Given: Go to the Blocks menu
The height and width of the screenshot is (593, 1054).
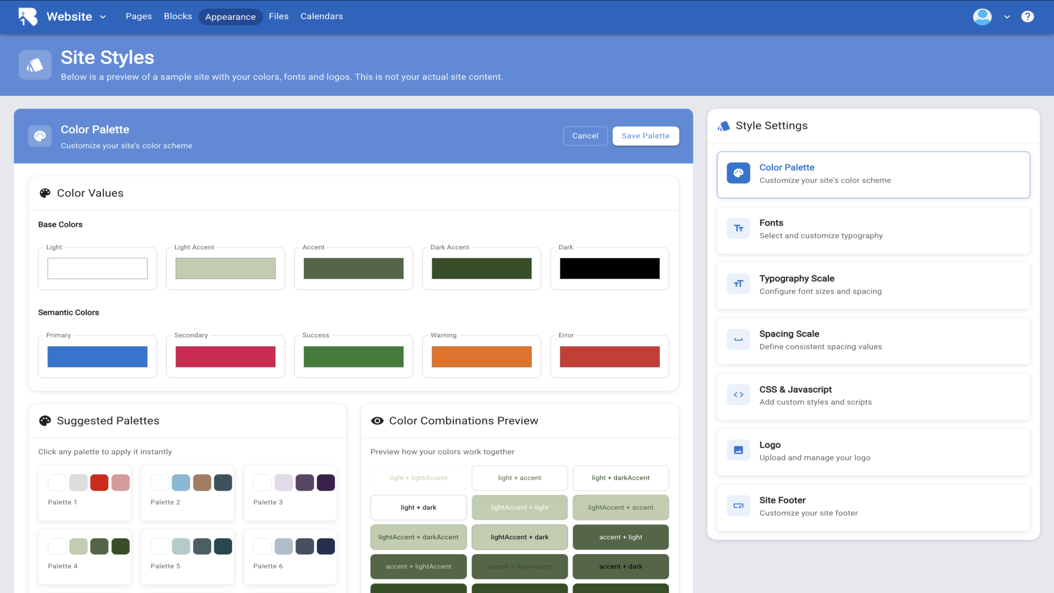Looking at the screenshot, I should pyautogui.click(x=178, y=16).
